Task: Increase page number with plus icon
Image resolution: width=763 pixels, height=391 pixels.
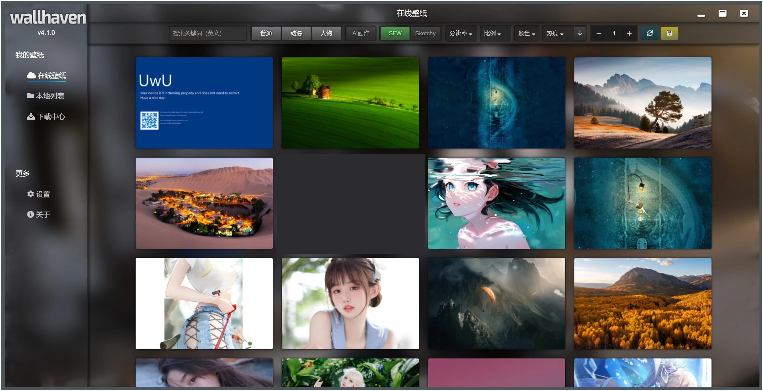Action: point(629,33)
